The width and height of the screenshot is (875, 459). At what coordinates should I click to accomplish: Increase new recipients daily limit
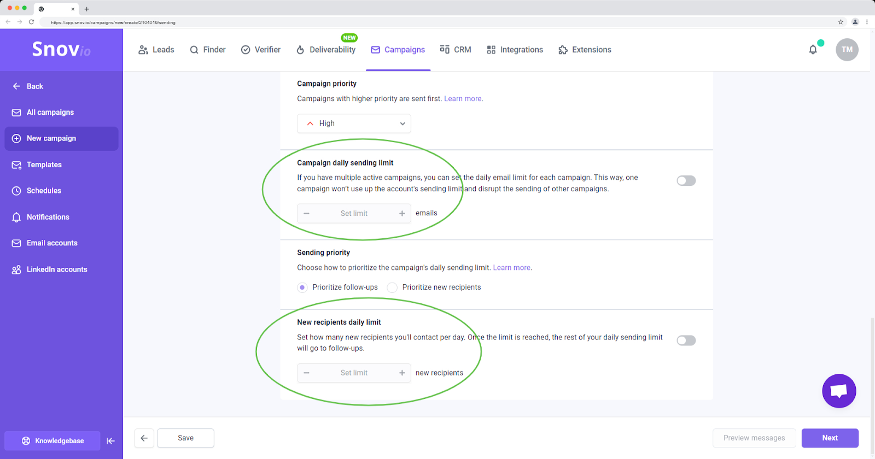(402, 373)
